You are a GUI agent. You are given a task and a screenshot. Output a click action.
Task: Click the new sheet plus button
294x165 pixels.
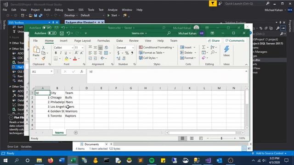76,132
